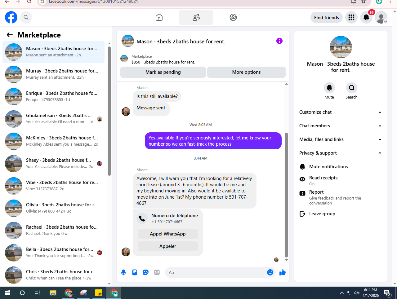This screenshot has width=397, height=299.
Task: Click scroll-down arrow of chat messages
Action: [286, 260]
